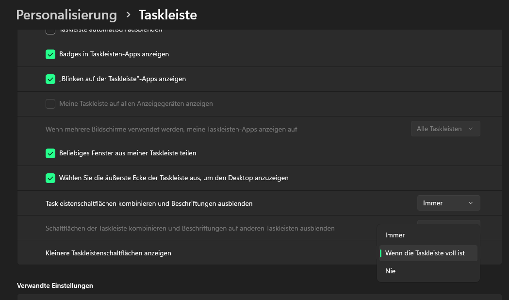Tick Meine Taskleiste auf allen Anzeigegeräten checkbox

[50, 104]
